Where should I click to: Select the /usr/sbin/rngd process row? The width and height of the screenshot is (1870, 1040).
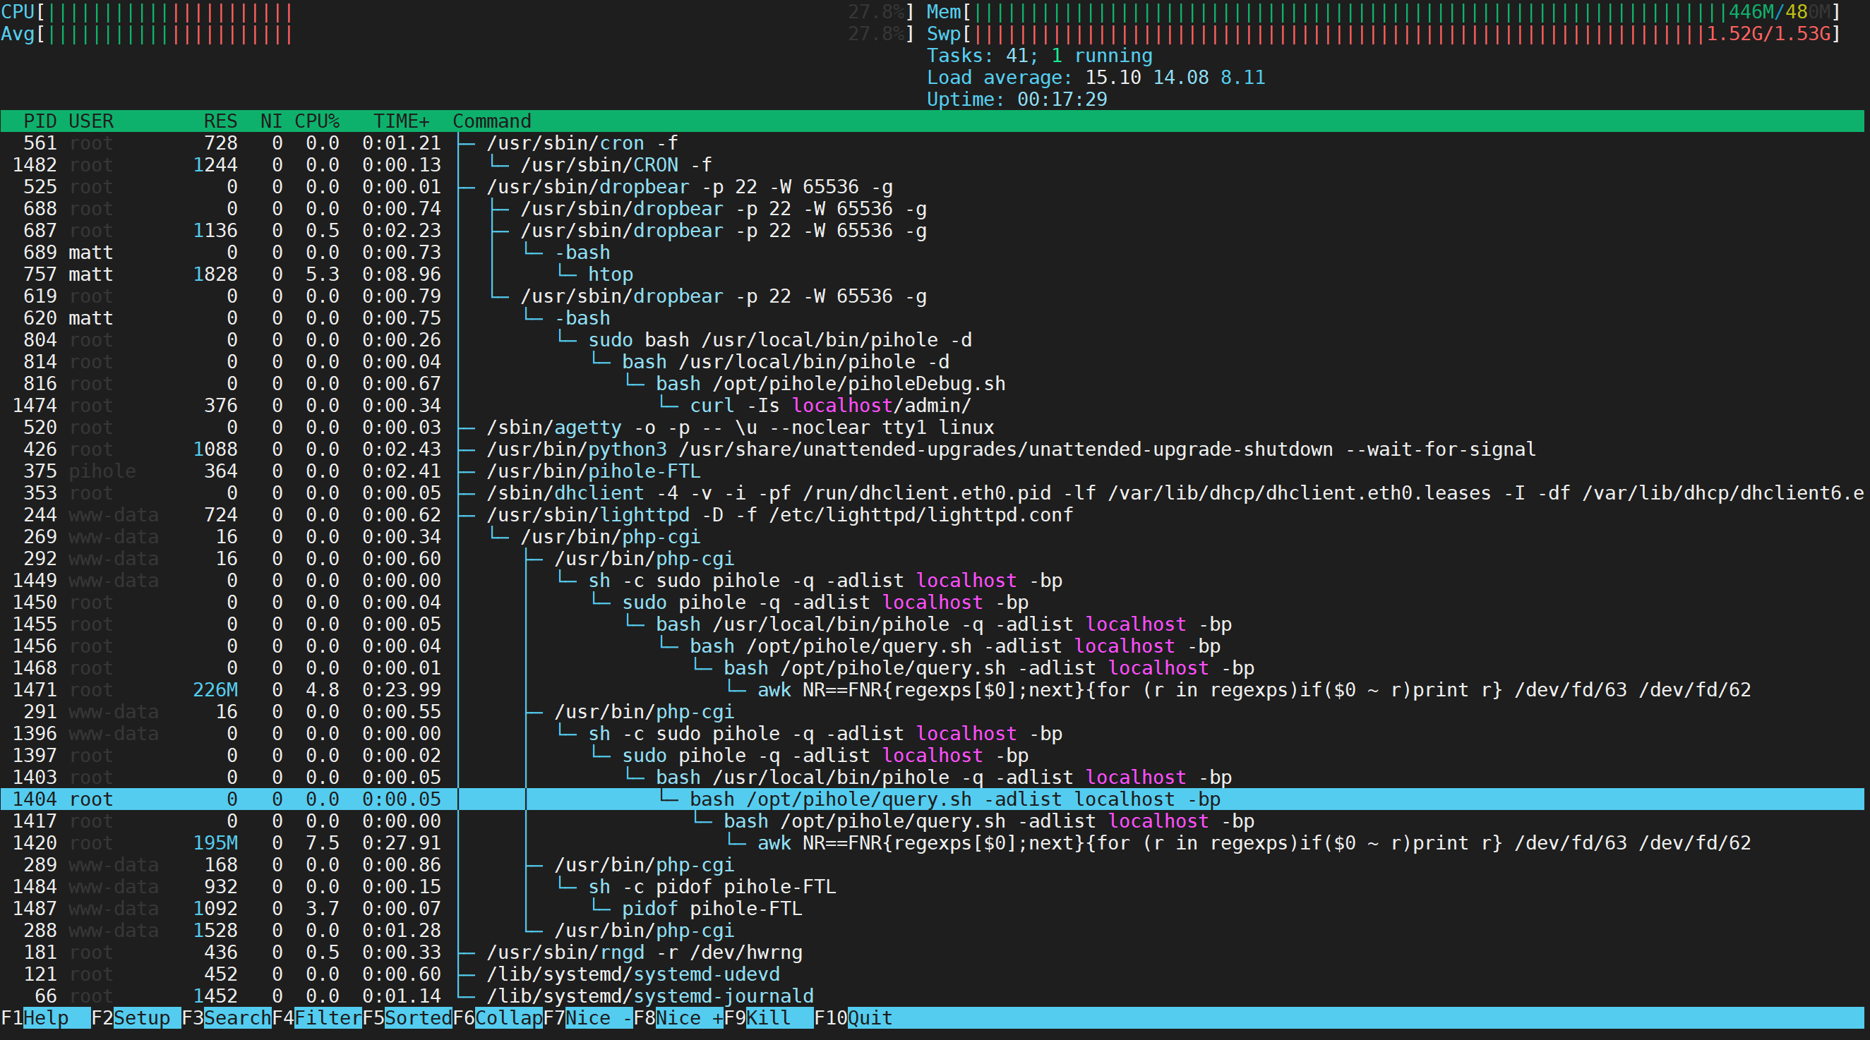[932, 953]
